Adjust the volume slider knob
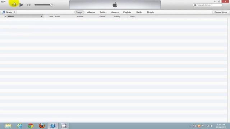Viewport: 230px width, 129px height. [51, 5]
